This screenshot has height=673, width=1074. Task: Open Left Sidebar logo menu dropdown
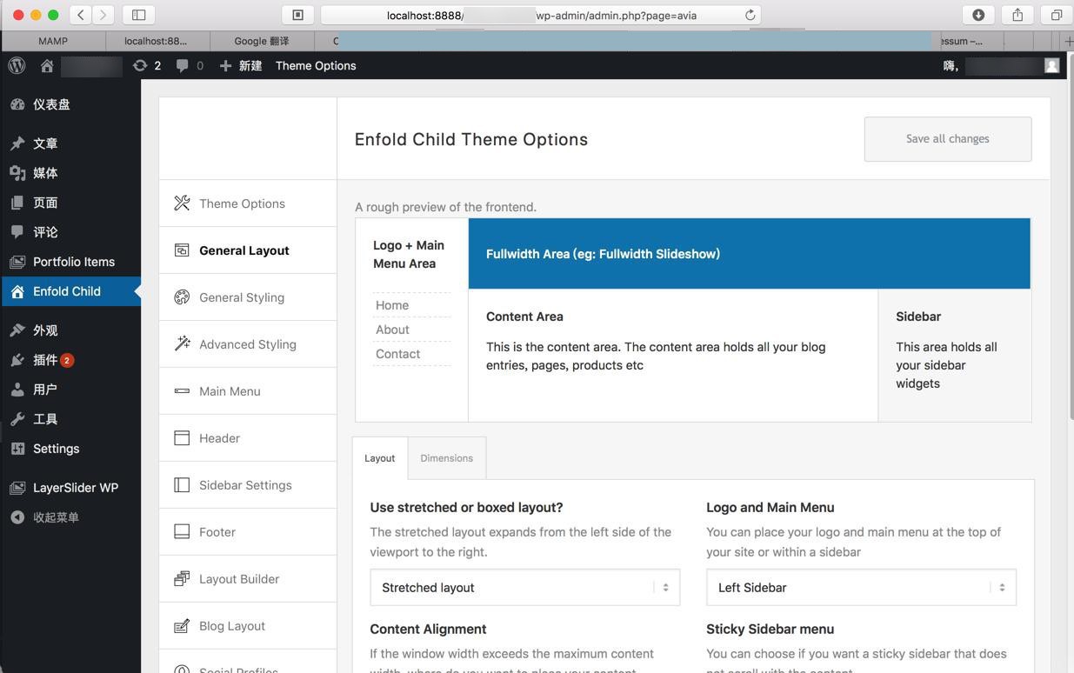click(861, 588)
